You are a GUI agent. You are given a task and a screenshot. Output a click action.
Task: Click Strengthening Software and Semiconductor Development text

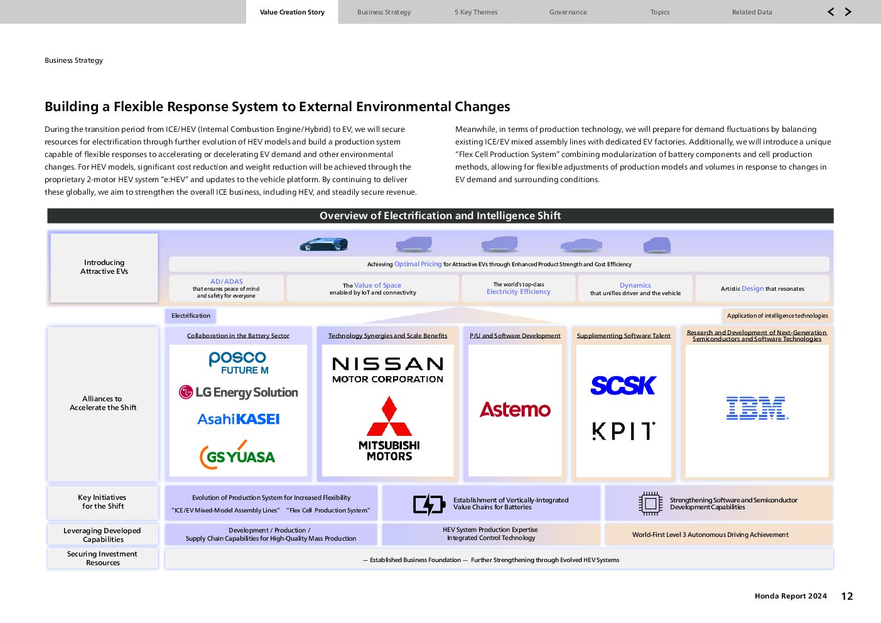(x=733, y=504)
